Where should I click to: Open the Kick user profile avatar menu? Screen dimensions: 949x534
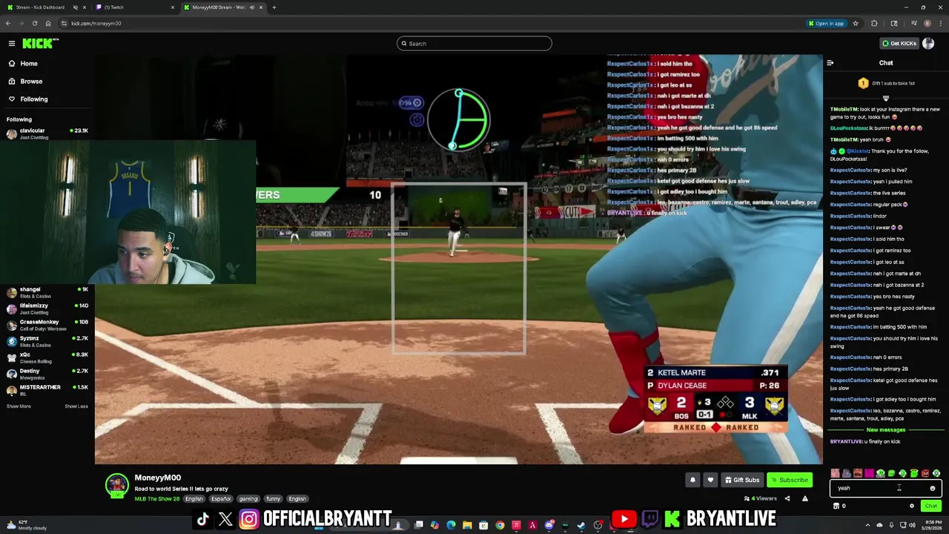click(928, 44)
